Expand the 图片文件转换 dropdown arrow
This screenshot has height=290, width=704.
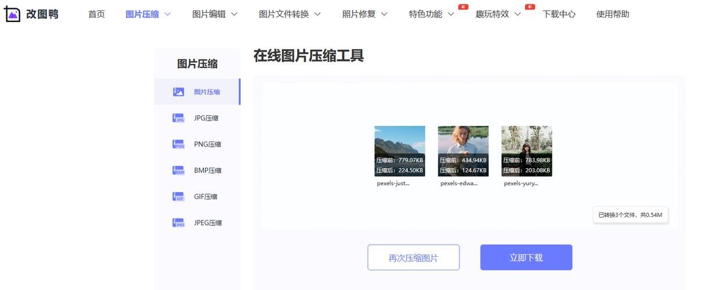coord(318,14)
